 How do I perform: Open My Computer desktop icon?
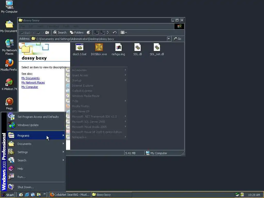click(x=9, y=7)
